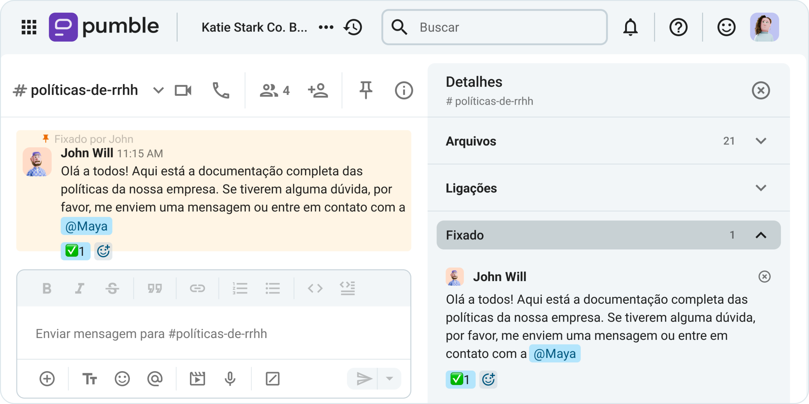Expand the Ligações section
Image resolution: width=809 pixels, height=404 pixels.
click(x=762, y=188)
